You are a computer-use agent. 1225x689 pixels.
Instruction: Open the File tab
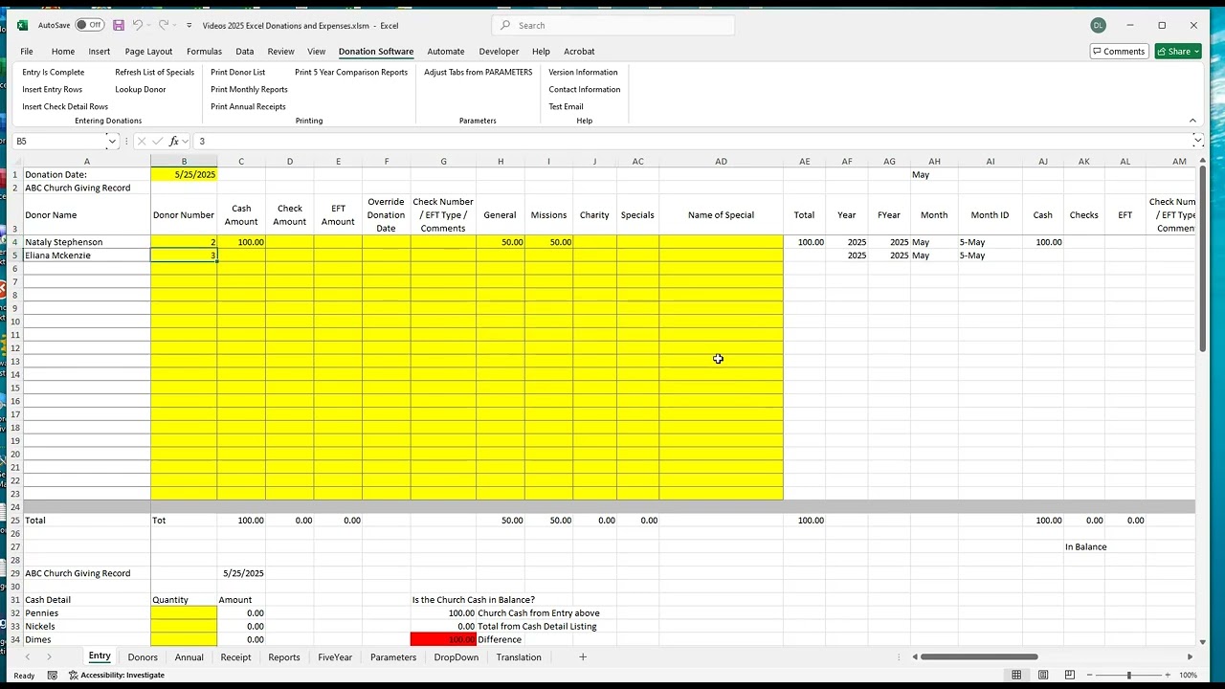point(27,52)
